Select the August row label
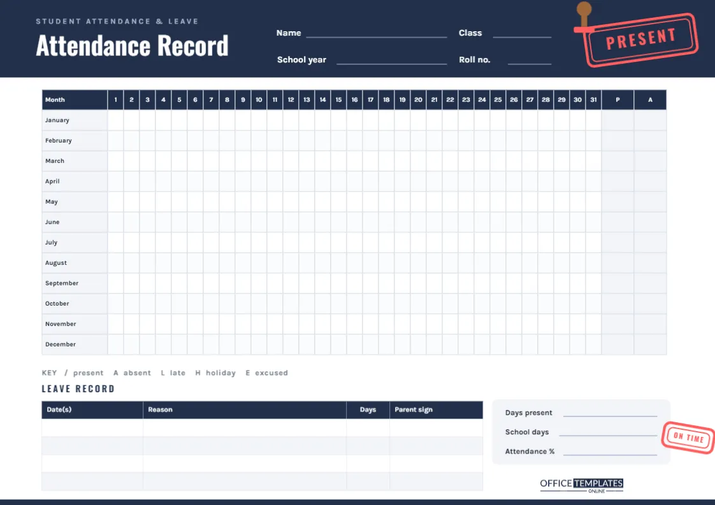Viewport: 715px width, 505px height. click(x=75, y=262)
